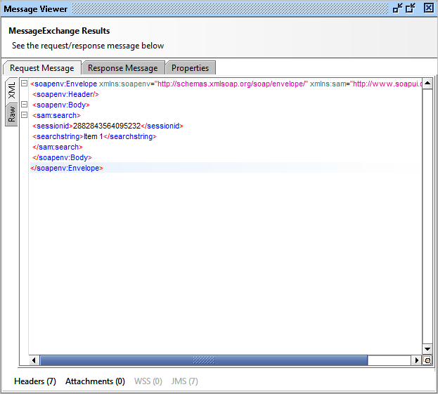Open the Headers (7) section

click(x=35, y=381)
